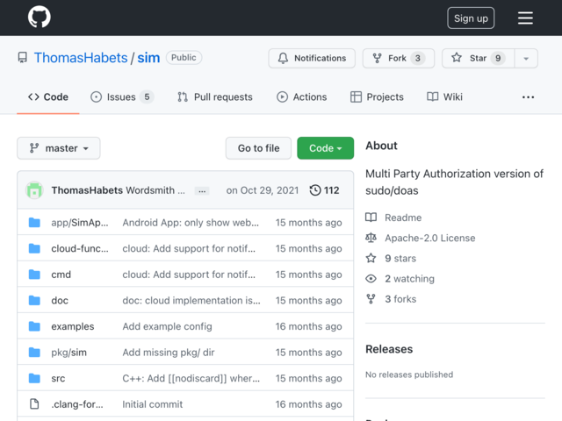Click the Public visibility badge
Viewport: 562px width, 421px height.
point(184,58)
